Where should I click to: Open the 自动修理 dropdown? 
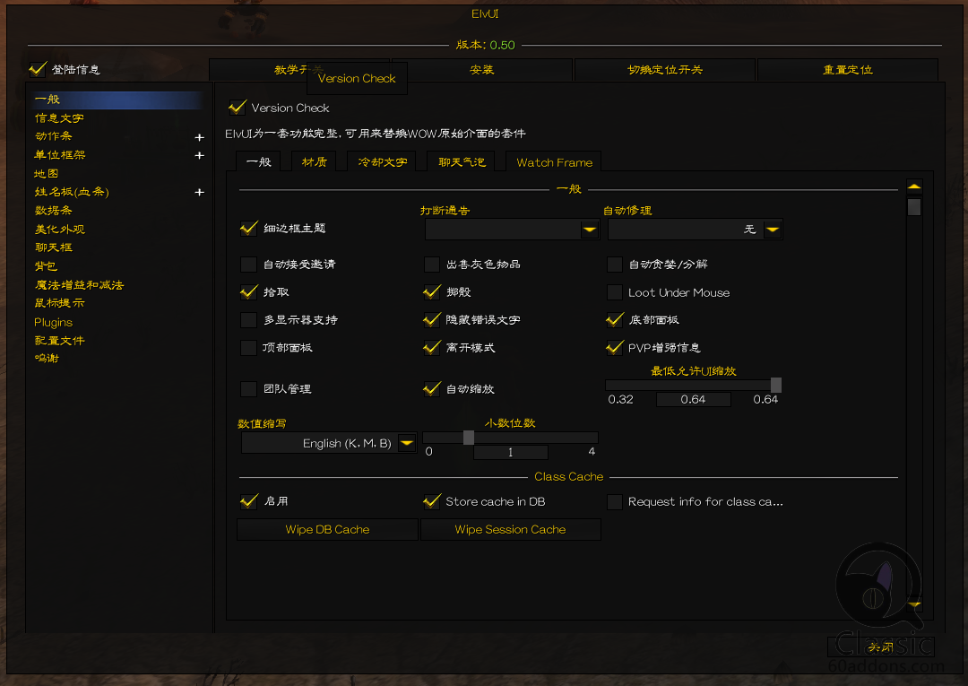pyautogui.click(x=696, y=230)
